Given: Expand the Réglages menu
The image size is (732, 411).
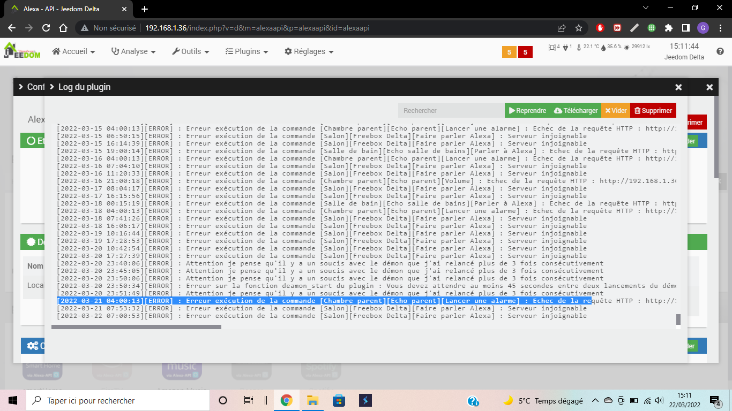Looking at the screenshot, I should click(x=309, y=51).
